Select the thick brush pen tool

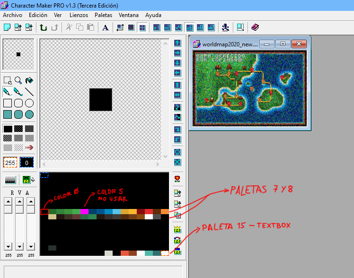(x=18, y=92)
